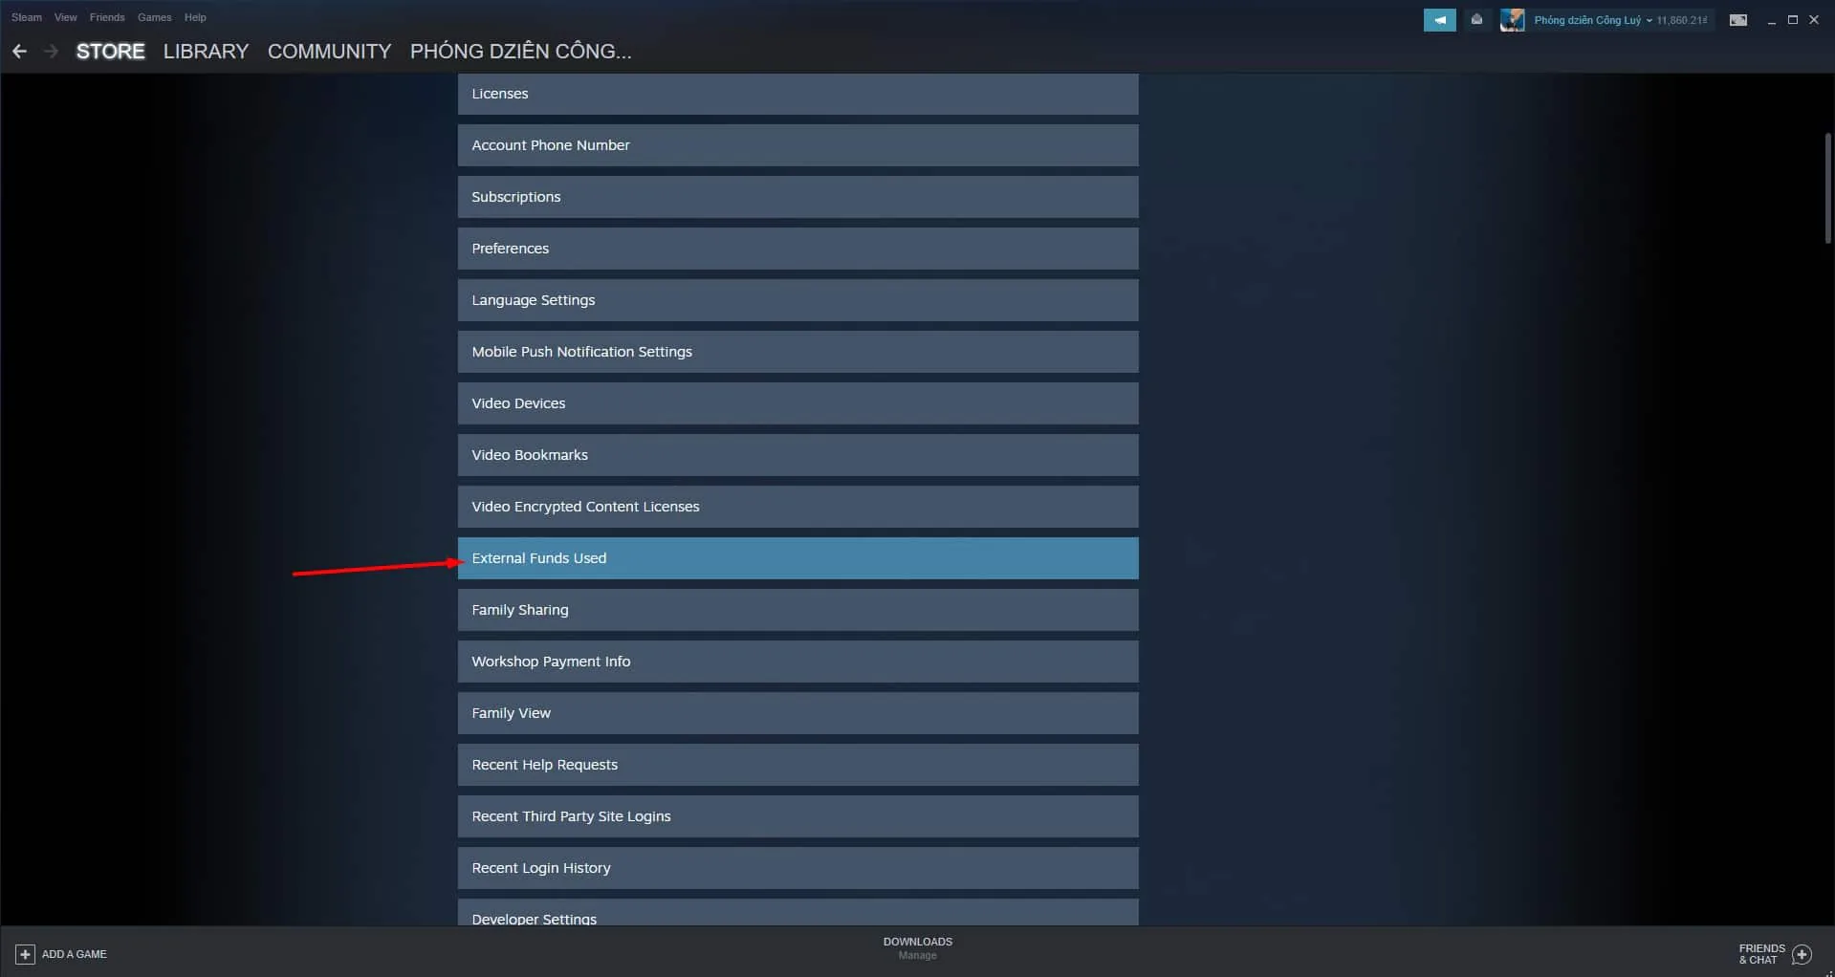Open Language Settings
The image size is (1835, 977).
pyautogui.click(x=797, y=300)
